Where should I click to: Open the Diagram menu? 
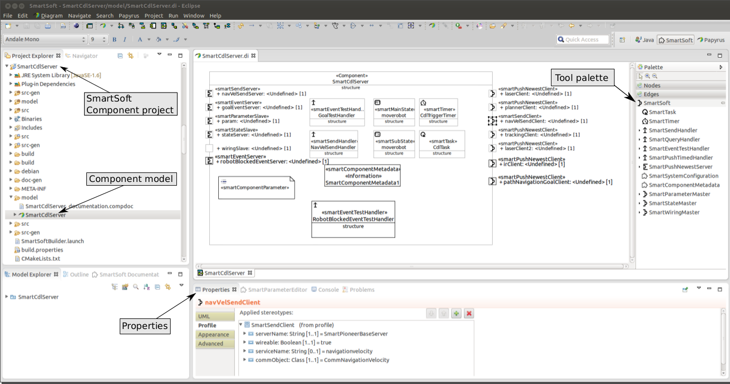pyautogui.click(x=49, y=16)
